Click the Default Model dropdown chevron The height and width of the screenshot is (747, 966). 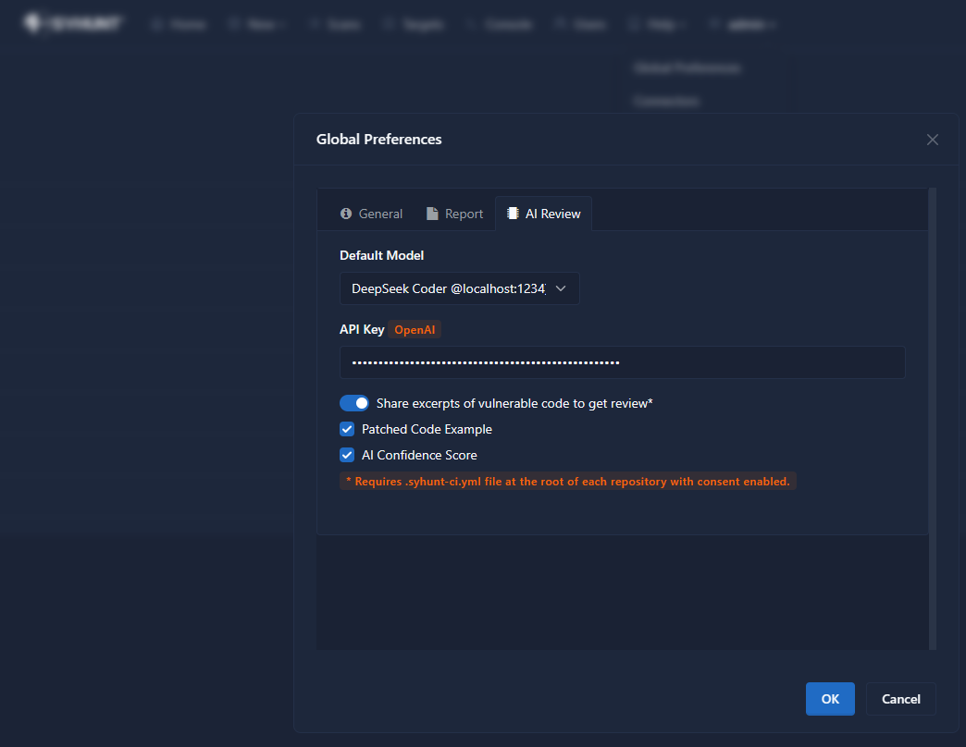coord(561,288)
